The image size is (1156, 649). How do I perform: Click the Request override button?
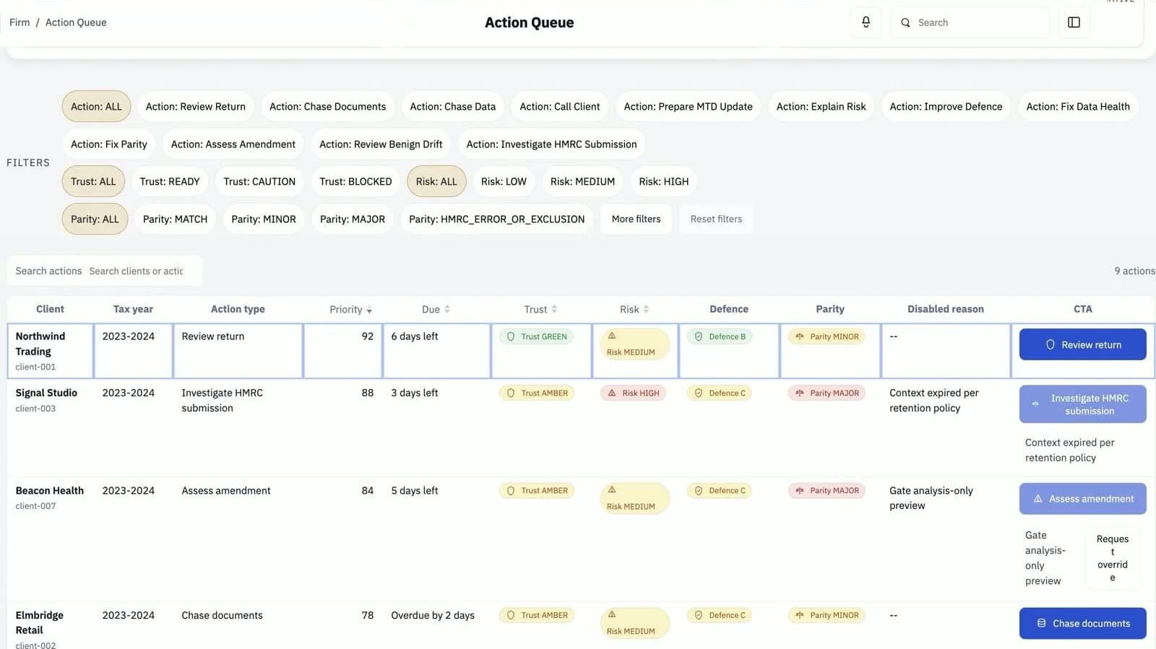1112,558
